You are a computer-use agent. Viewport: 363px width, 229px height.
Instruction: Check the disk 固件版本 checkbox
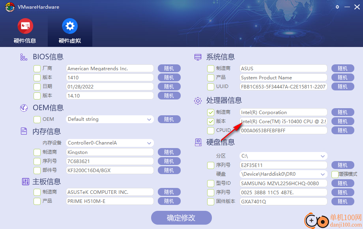[211, 201]
